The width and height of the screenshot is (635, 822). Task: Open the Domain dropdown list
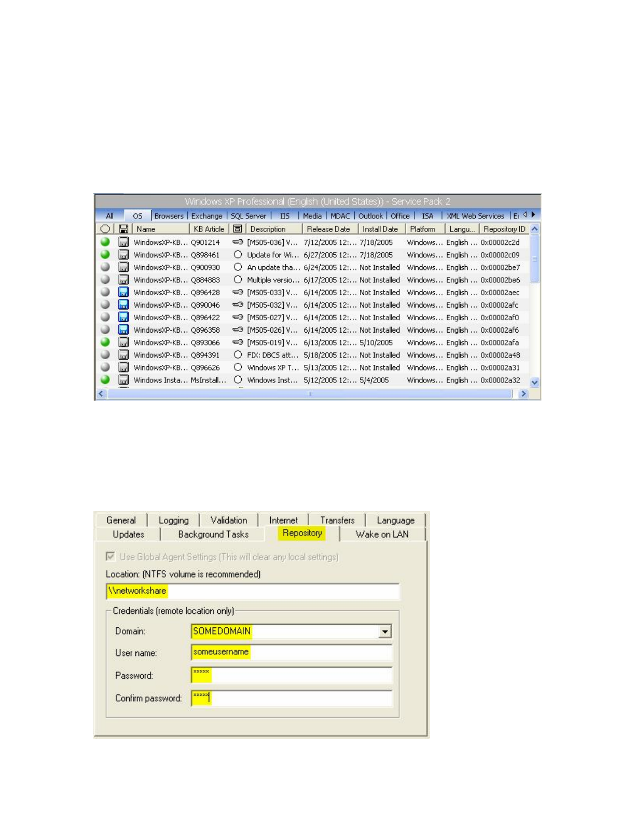click(x=384, y=632)
